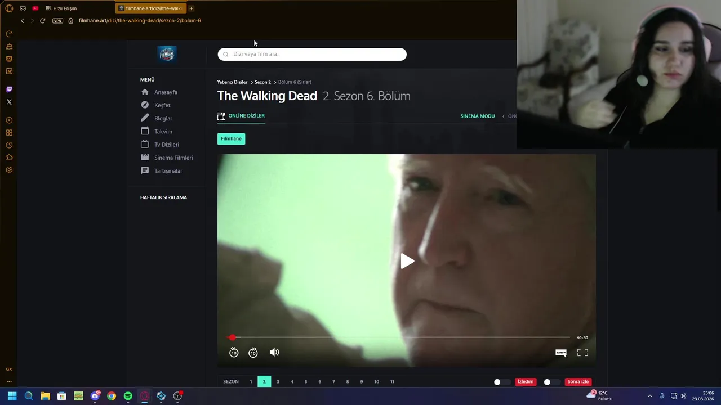The width and height of the screenshot is (721, 405).
Task: Open X (Twitter) panel in sidebar
Action: [x=9, y=102]
